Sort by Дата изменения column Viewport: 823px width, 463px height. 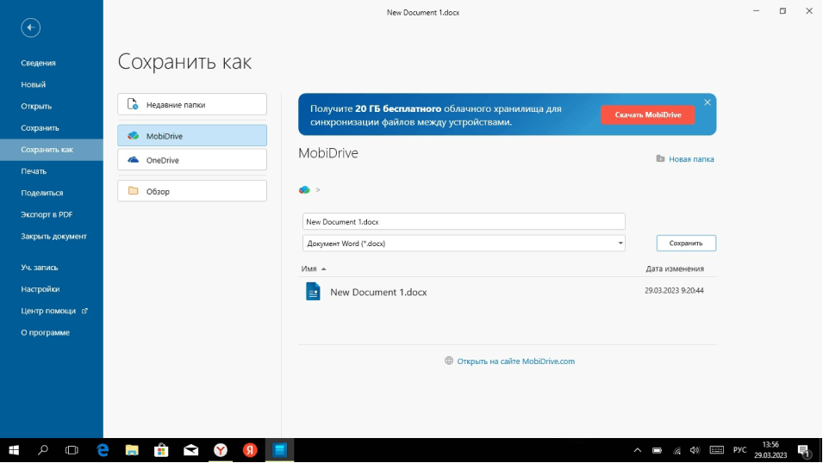click(675, 269)
